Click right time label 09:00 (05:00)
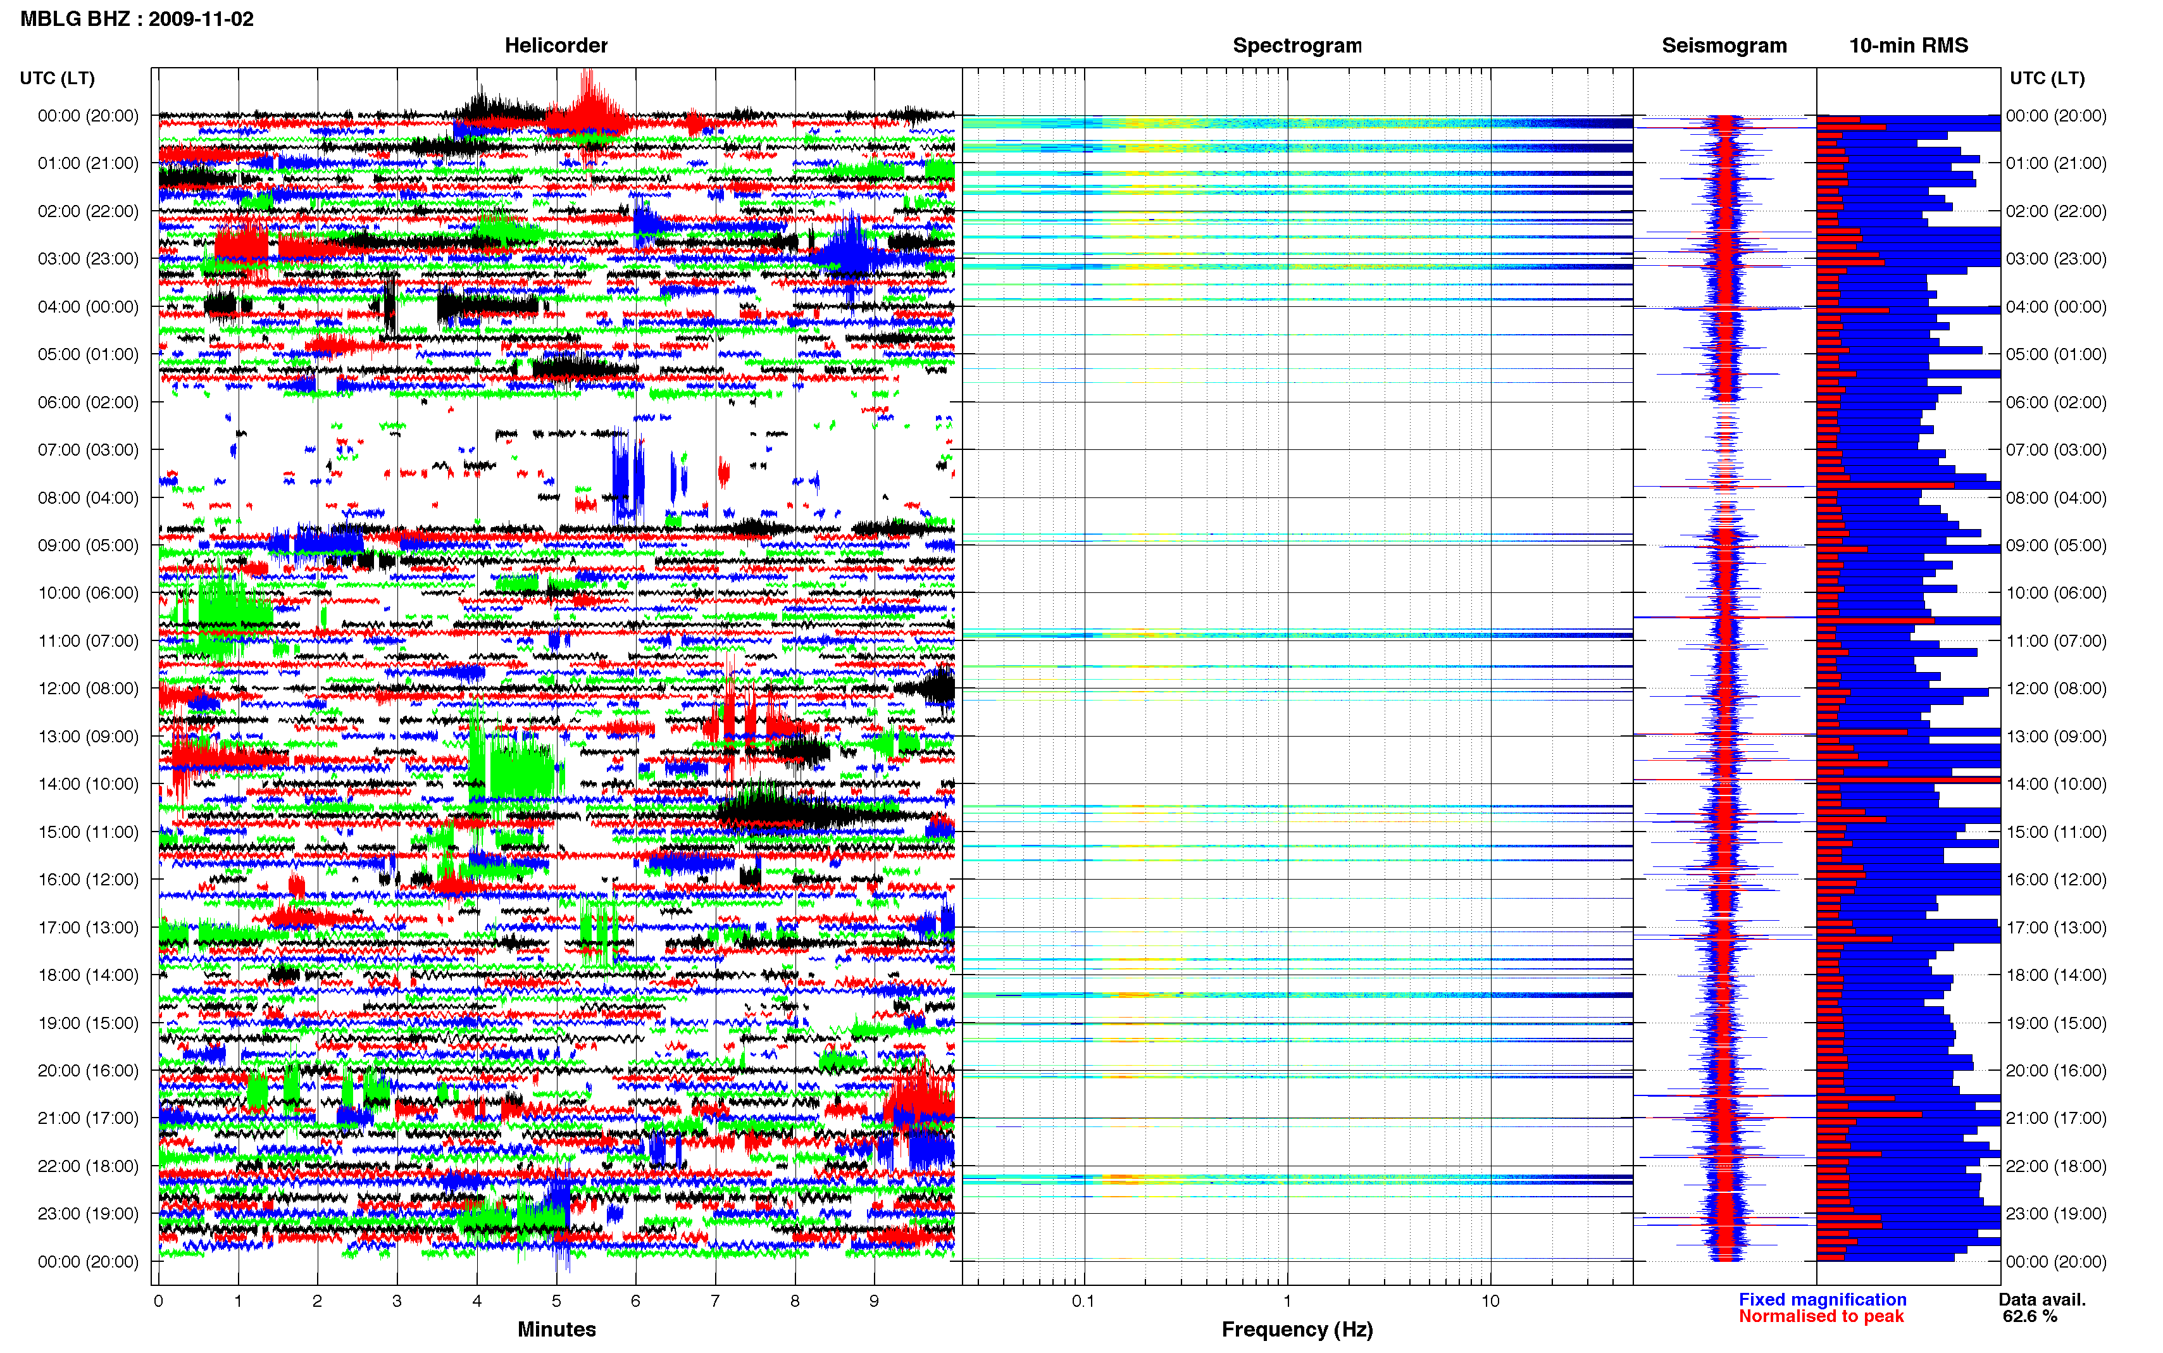 [2055, 545]
